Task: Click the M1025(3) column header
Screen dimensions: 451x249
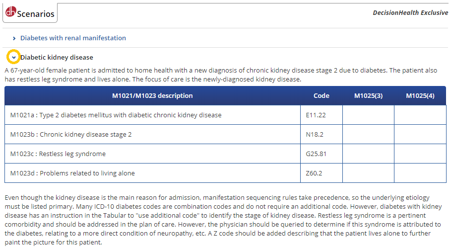Action: pyautogui.click(x=368, y=96)
